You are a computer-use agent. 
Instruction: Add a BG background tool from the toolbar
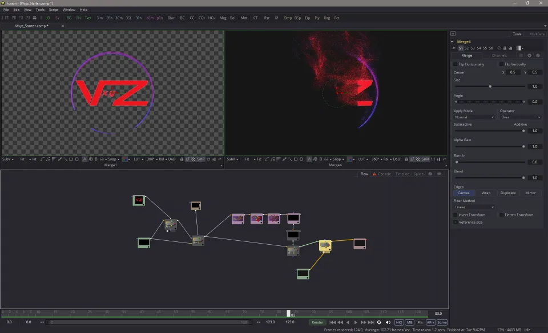click(69, 18)
